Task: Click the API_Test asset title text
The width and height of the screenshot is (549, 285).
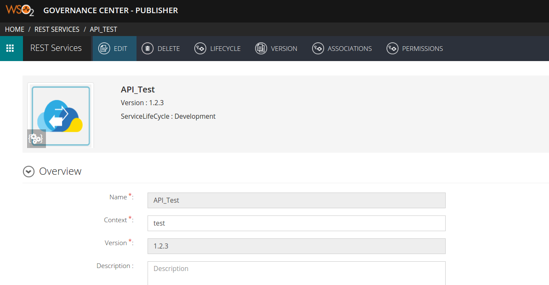Action: (138, 89)
